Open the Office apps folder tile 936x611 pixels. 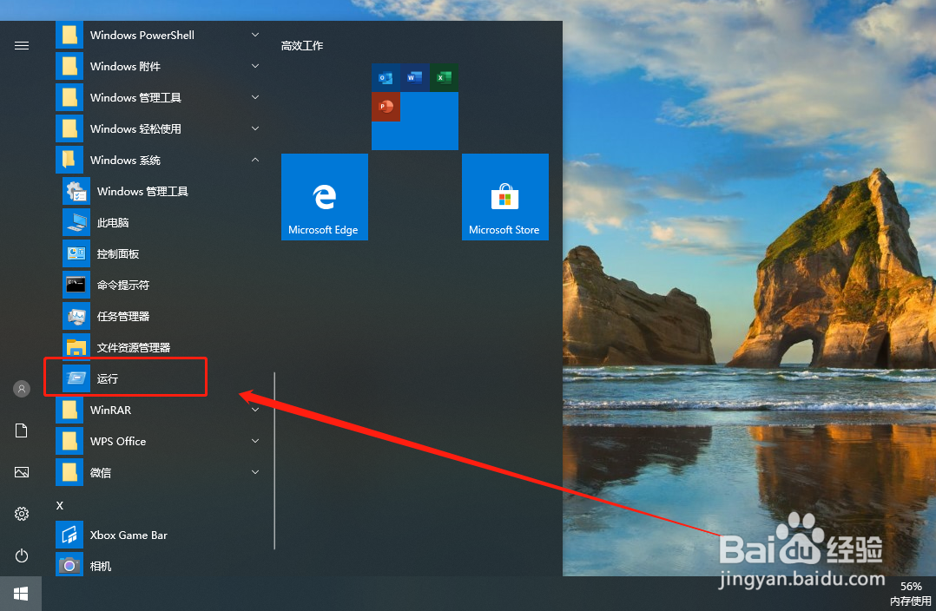pyautogui.click(x=415, y=107)
